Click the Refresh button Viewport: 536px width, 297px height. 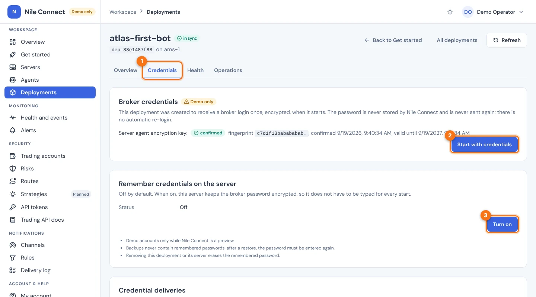pyautogui.click(x=507, y=40)
